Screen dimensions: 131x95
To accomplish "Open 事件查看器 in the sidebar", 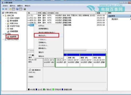I will pyautogui.click(x=14, y=21).
